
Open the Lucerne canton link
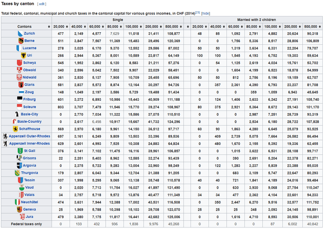[31, 48]
